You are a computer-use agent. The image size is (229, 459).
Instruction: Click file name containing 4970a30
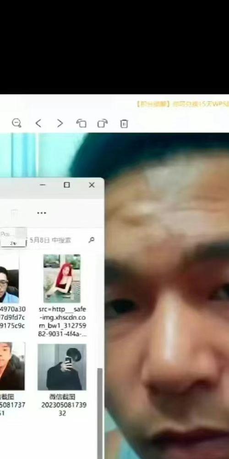(x=12, y=317)
